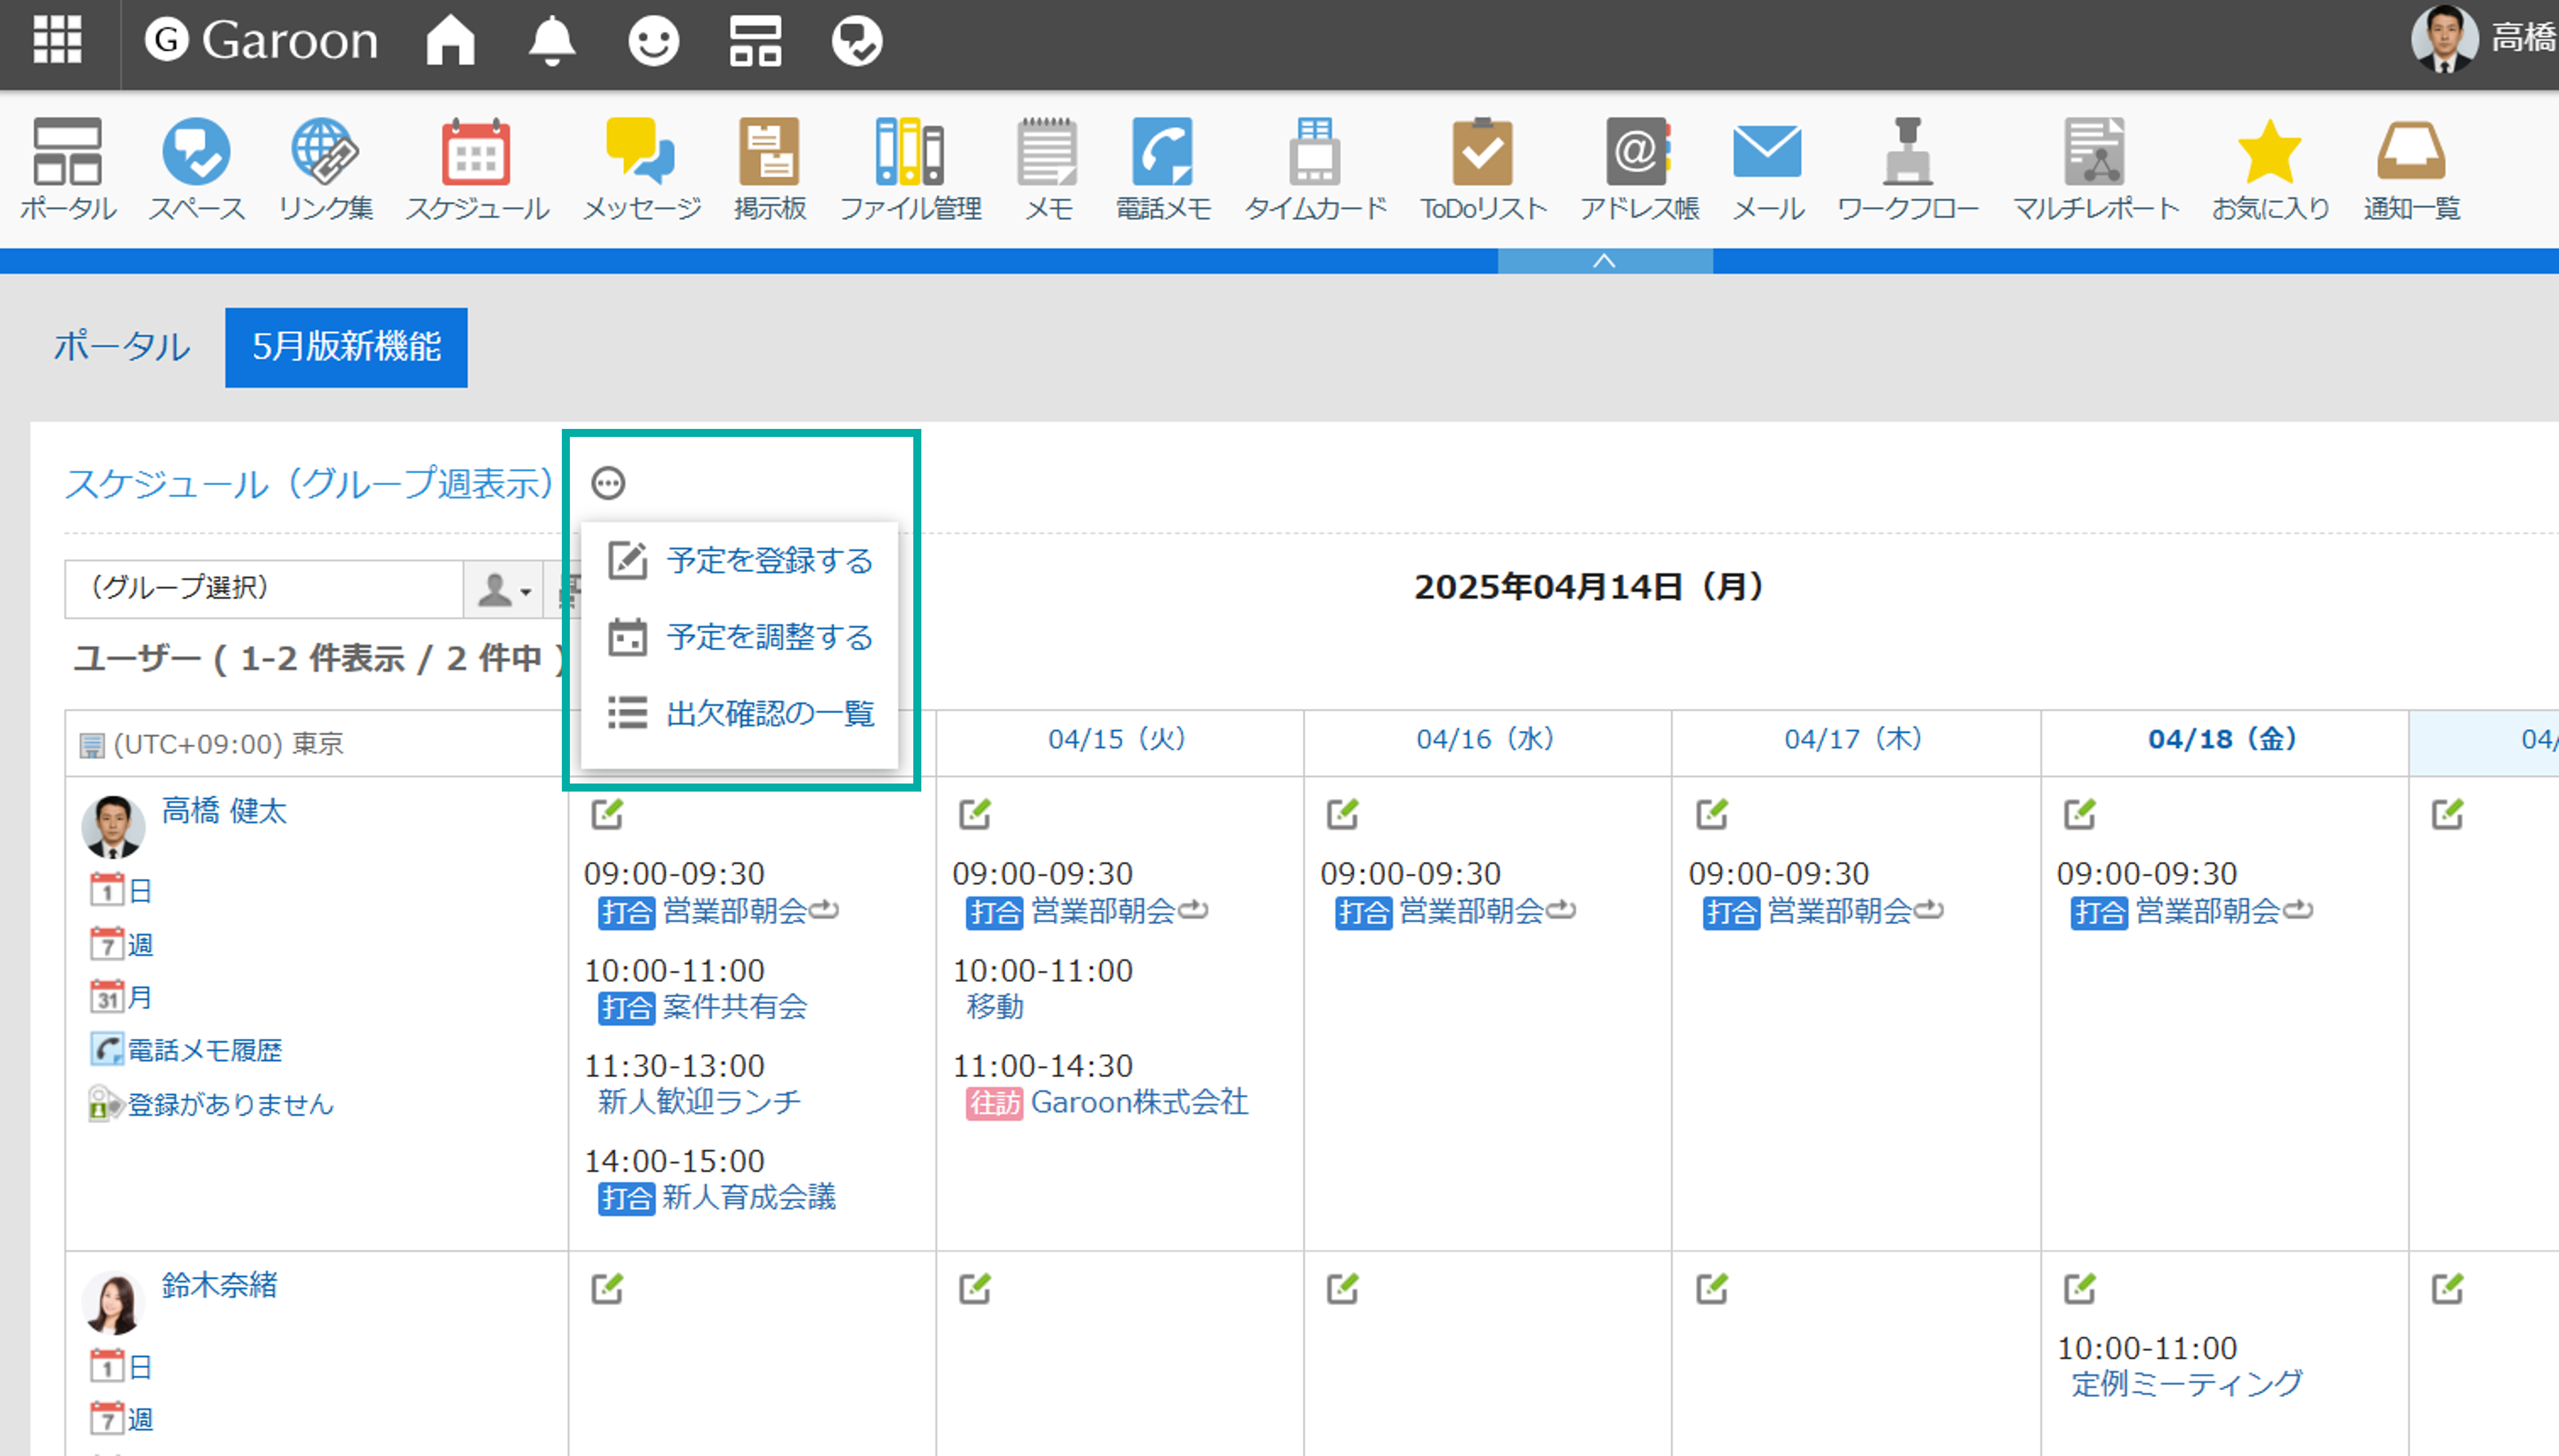This screenshot has height=1456, width=2559.
Task: Open 鈴木奈緒's 日 day view
Action: pos(121,1366)
